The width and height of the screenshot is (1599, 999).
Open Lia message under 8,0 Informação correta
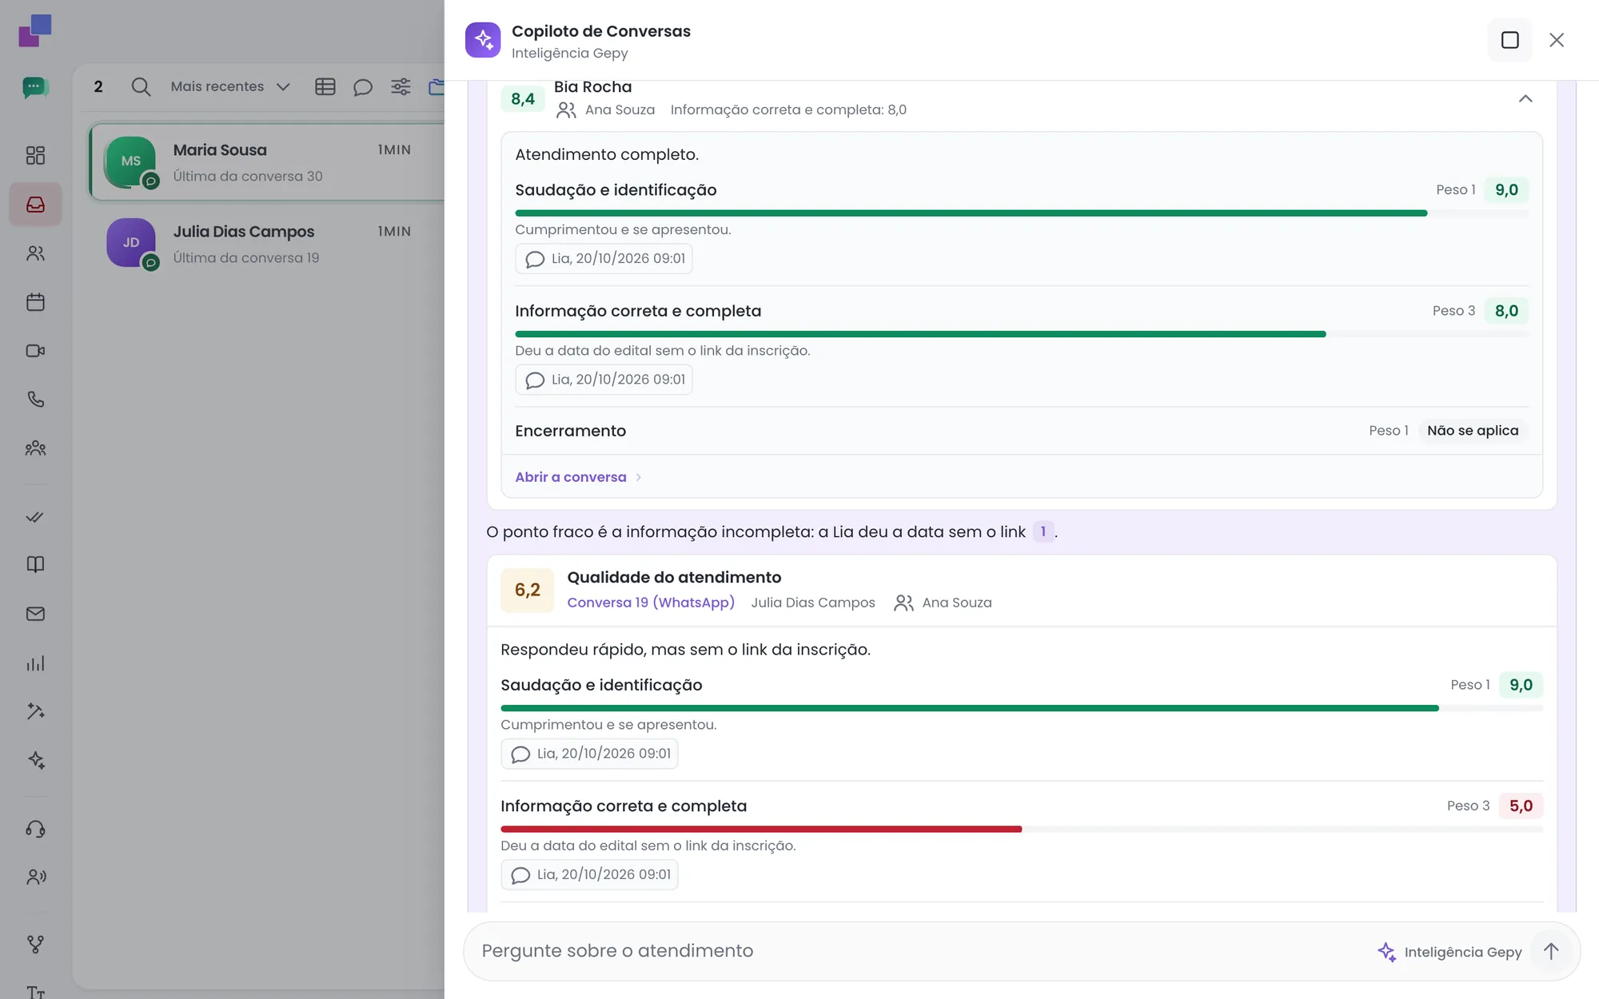click(x=604, y=380)
